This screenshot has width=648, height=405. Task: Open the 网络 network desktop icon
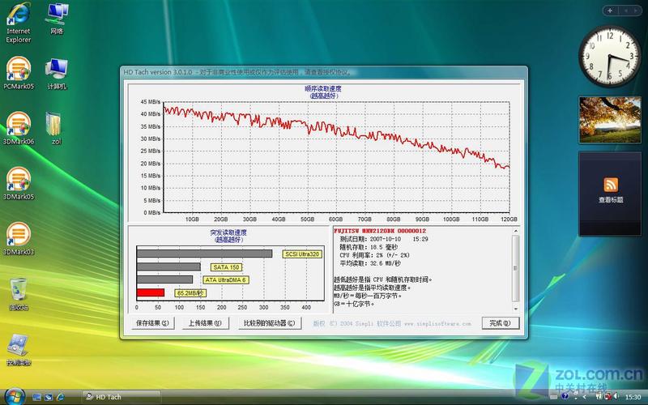click(x=57, y=19)
